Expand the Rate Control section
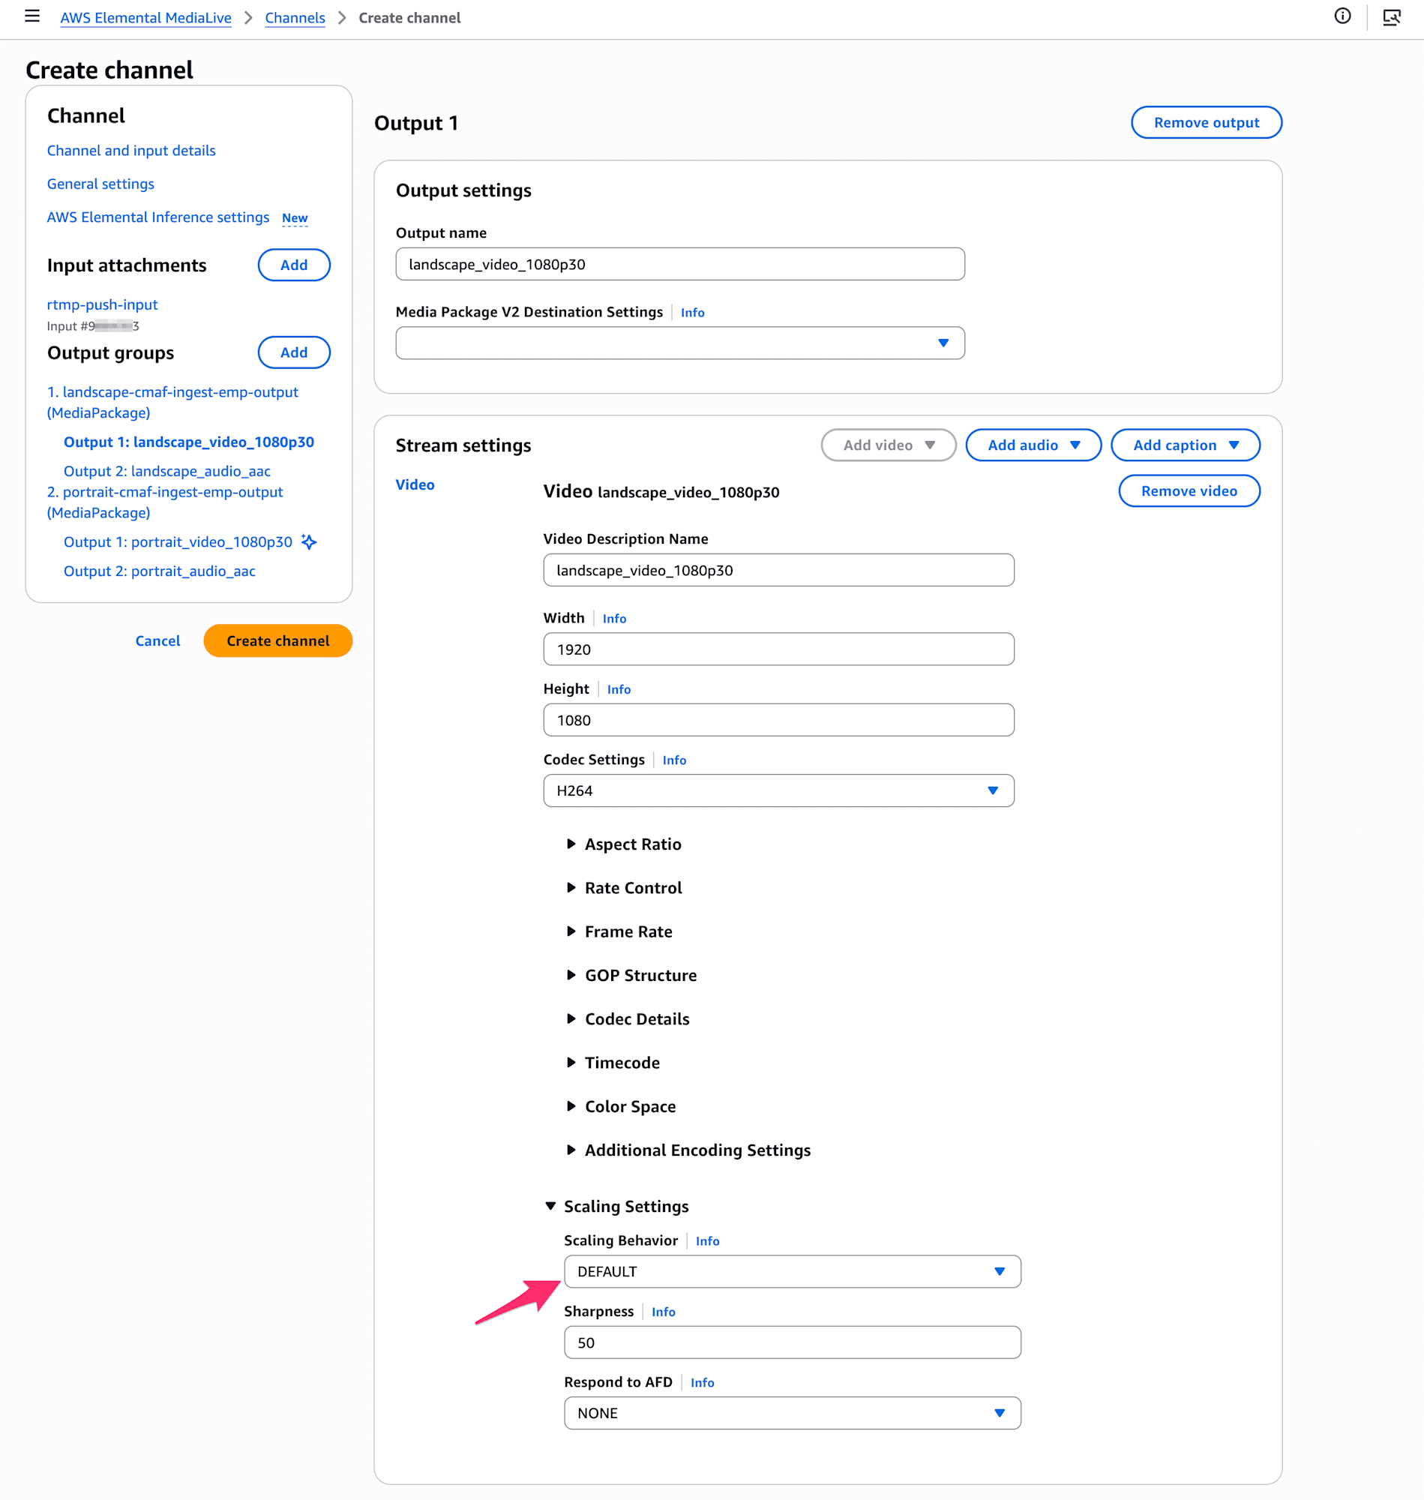This screenshot has width=1424, height=1500. (x=633, y=888)
